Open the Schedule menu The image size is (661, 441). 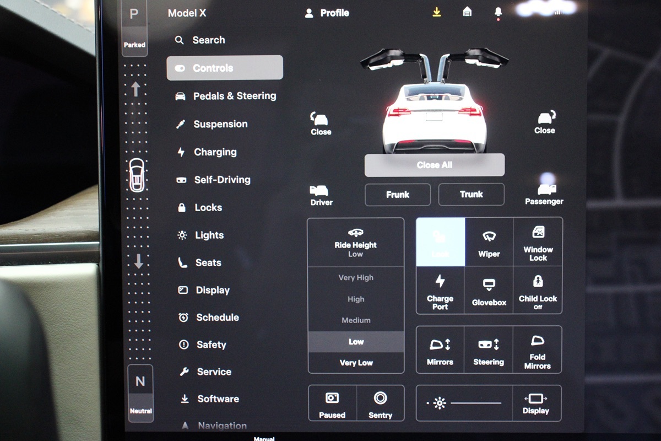(x=209, y=318)
